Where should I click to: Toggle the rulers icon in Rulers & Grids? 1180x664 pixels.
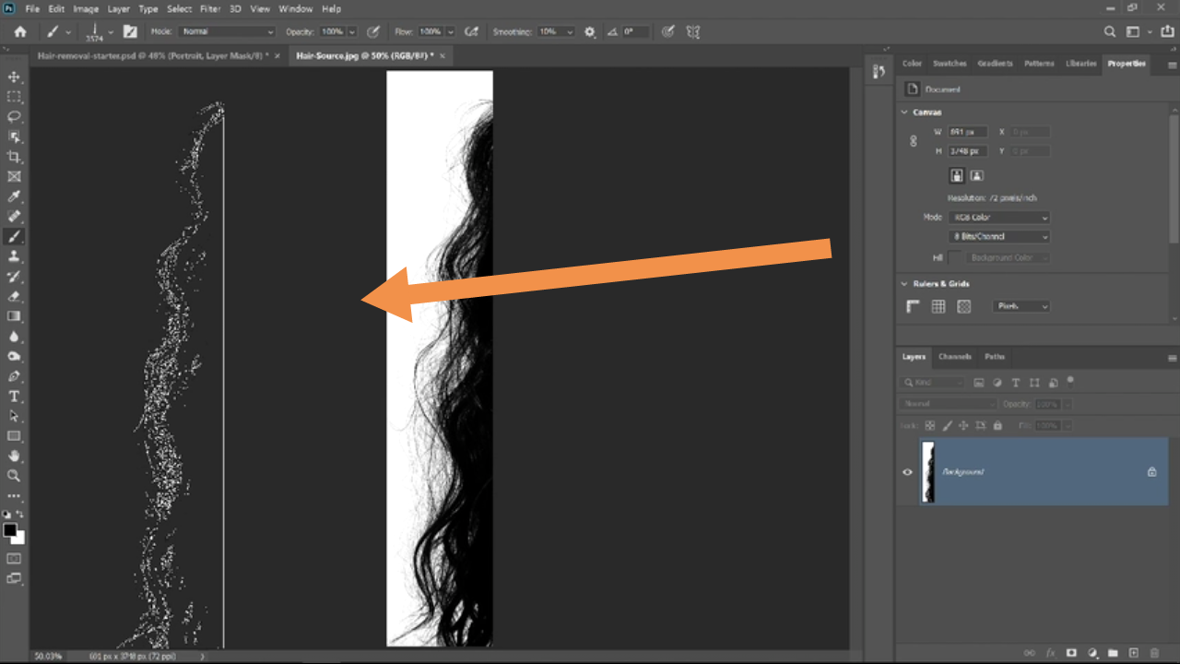pyautogui.click(x=913, y=306)
